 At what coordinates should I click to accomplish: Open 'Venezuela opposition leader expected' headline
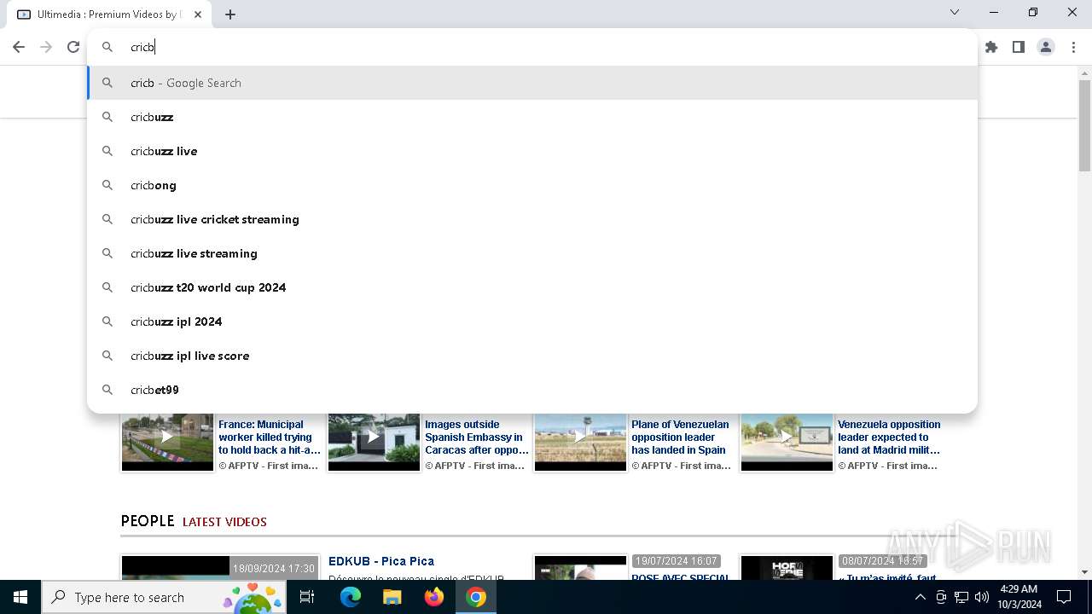click(889, 437)
